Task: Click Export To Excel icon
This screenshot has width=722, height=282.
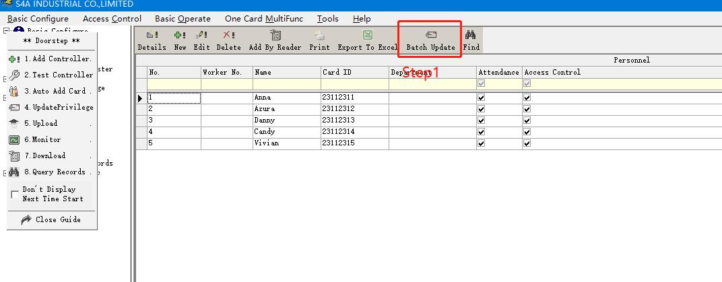Action: (x=368, y=36)
